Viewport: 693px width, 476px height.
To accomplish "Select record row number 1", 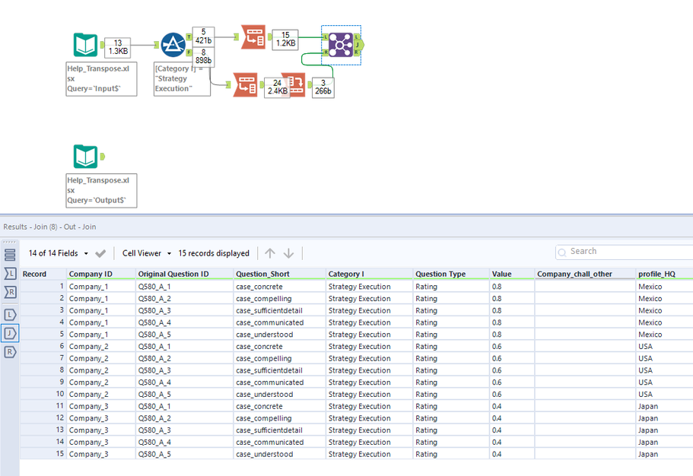I will [x=43, y=287].
